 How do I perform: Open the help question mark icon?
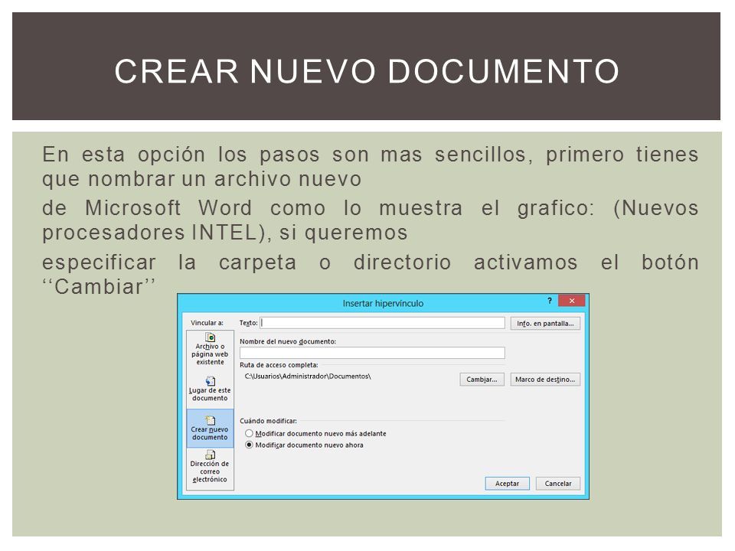550,301
